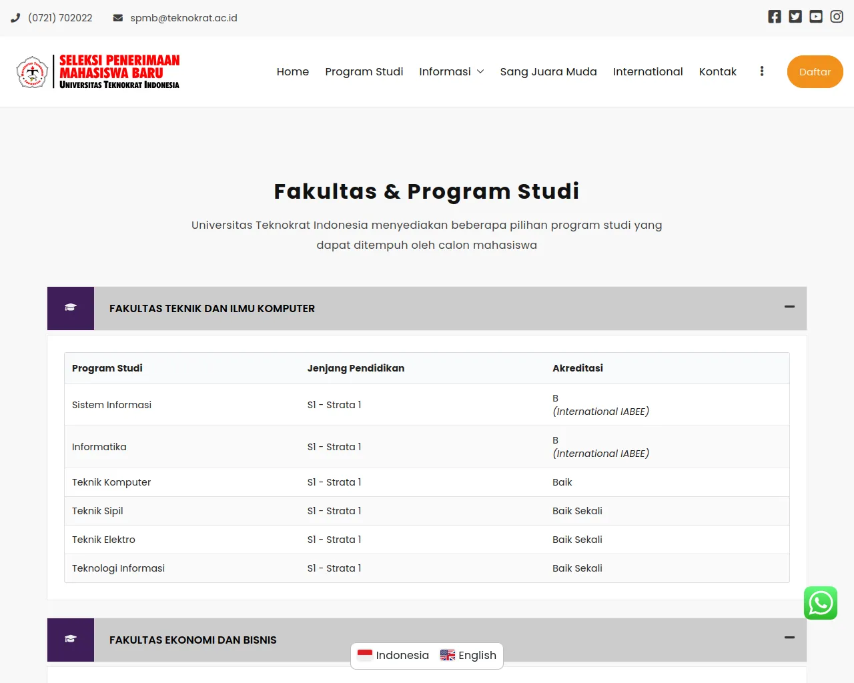Viewport: 854px width, 683px height.
Task: Click the UK/US flag icon for English
Action: coord(448,655)
